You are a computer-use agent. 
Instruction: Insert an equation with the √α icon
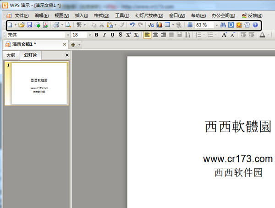151,25
